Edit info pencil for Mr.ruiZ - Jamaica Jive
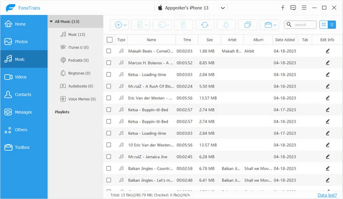 coord(327,157)
